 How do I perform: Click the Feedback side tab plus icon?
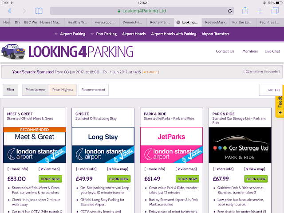(280, 113)
